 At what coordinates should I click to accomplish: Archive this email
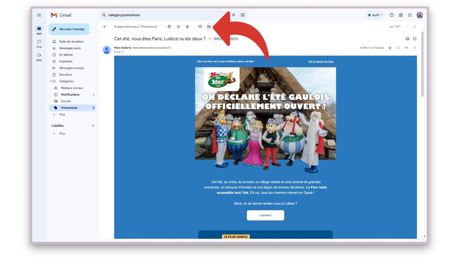click(169, 27)
